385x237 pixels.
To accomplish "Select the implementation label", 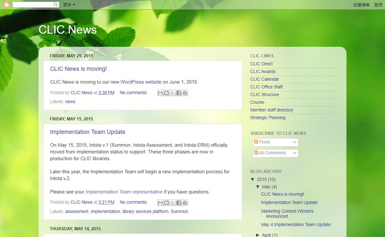I will tap(106, 211).
